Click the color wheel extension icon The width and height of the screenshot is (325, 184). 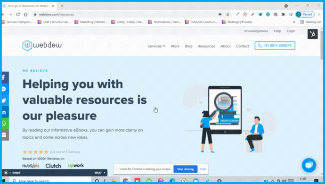click(x=260, y=14)
